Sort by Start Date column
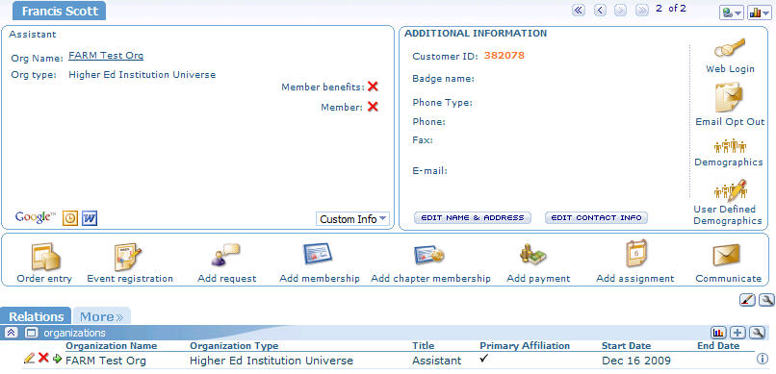The width and height of the screenshot is (776, 374). pyautogui.click(x=626, y=346)
